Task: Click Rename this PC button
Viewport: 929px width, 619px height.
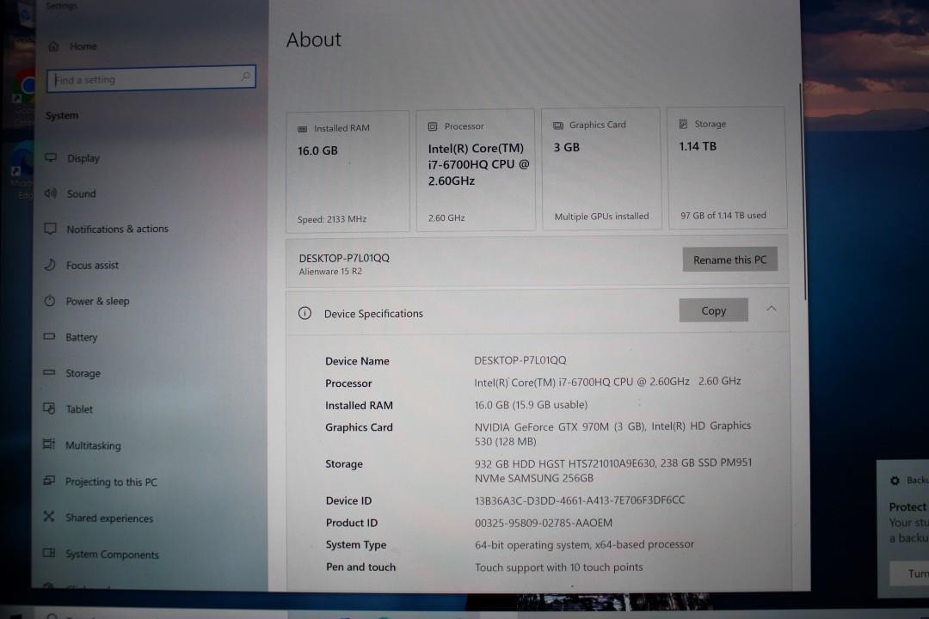Action: click(x=730, y=260)
